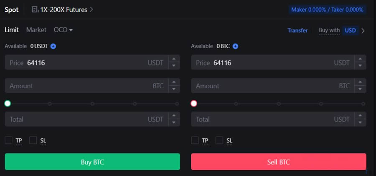The image size is (376, 176).
Task: Open the Transfer link
Action: pyautogui.click(x=297, y=31)
